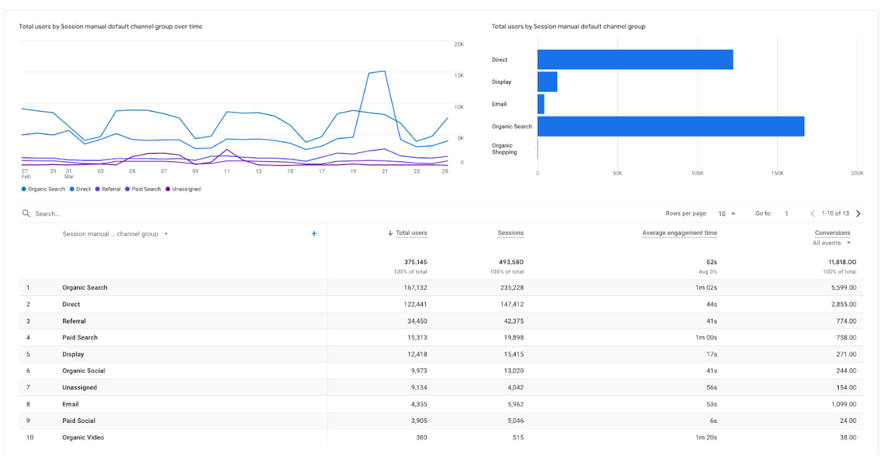Go to previous page of table rows
Image resolution: width=886 pixels, height=456 pixels.
click(813, 214)
